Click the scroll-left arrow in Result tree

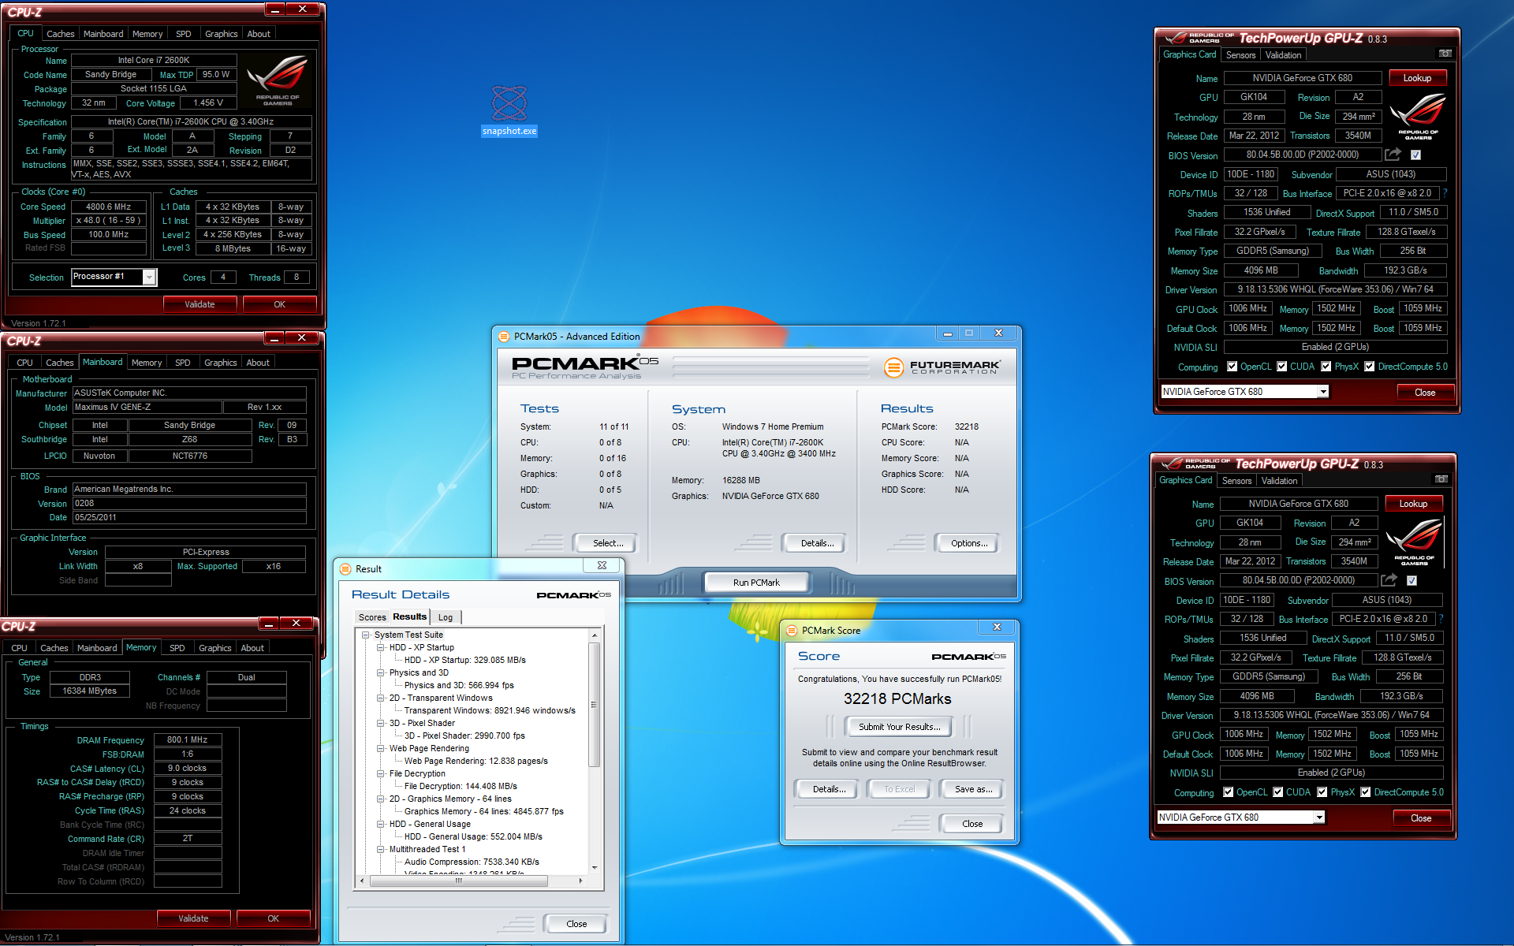362,881
